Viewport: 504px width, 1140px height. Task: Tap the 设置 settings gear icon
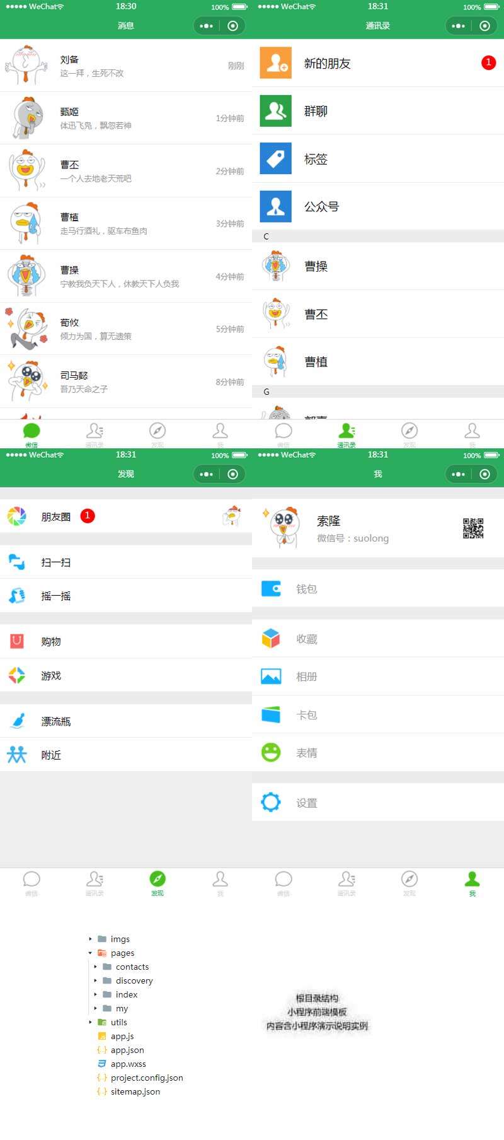(x=271, y=803)
